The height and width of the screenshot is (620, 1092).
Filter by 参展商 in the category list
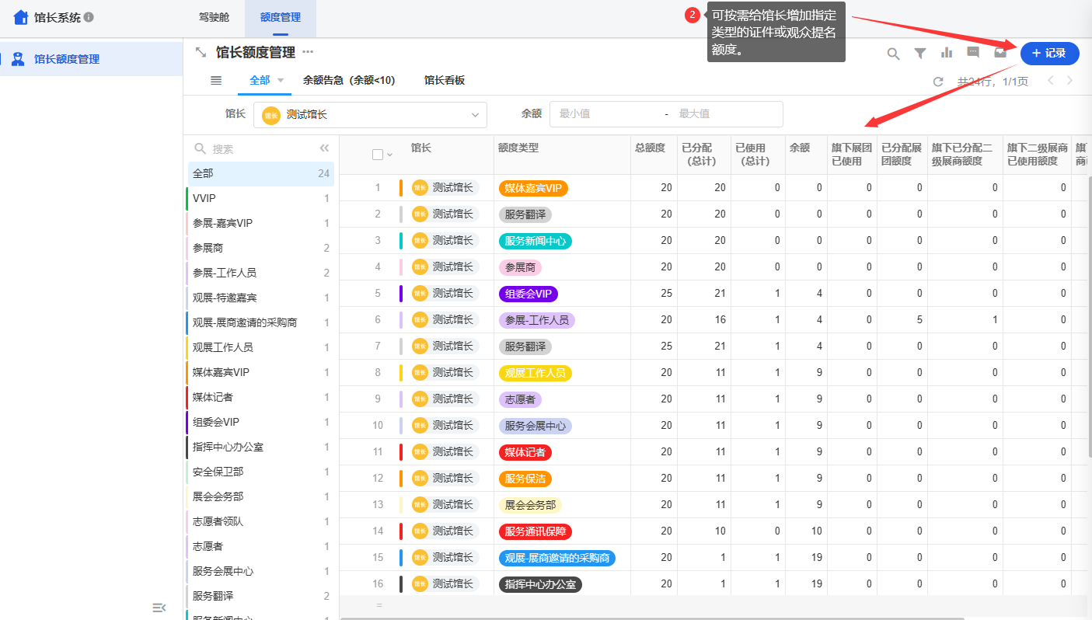pyautogui.click(x=261, y=248)
